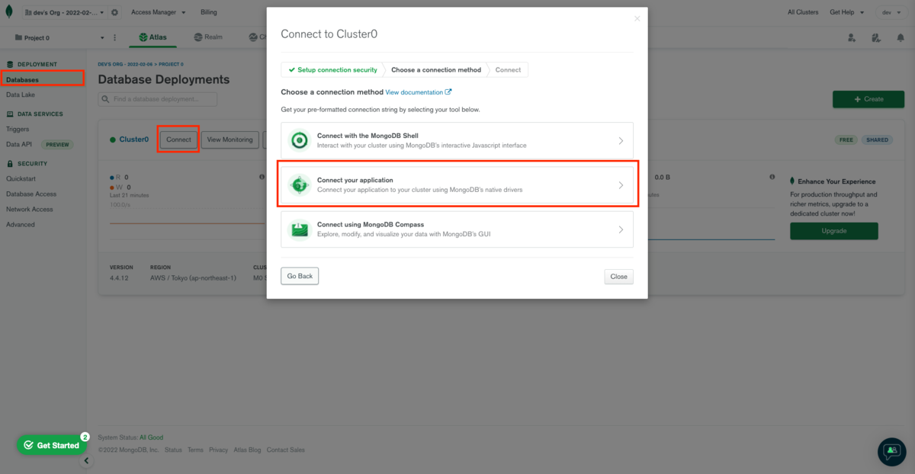Click the FREE badge on Cluster0

[846, 140]
